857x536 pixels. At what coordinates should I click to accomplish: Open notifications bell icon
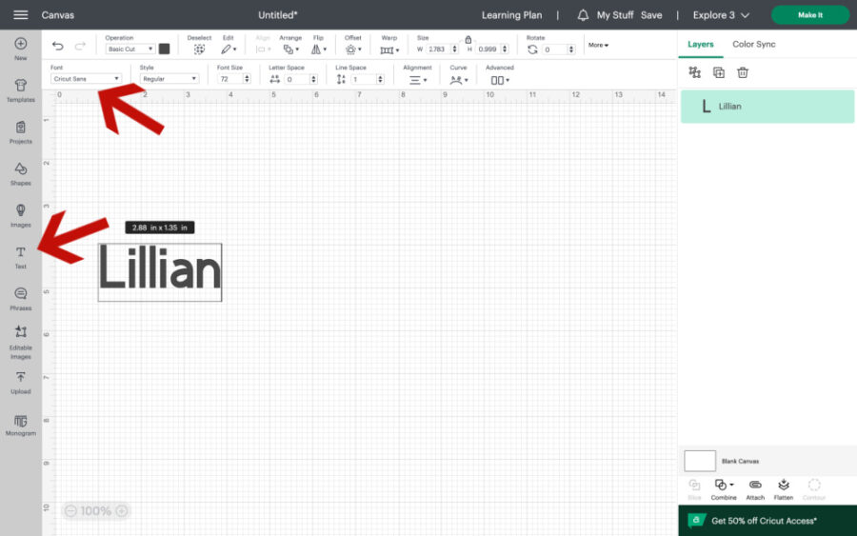pos(583,15)
